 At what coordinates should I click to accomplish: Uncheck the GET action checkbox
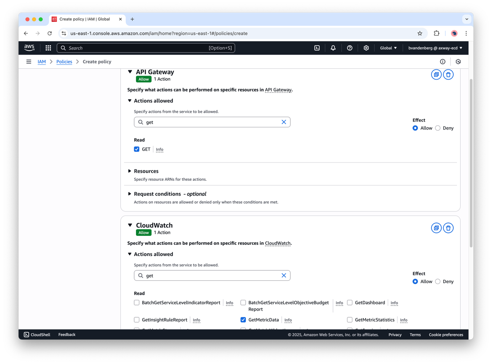coord(137,149)
